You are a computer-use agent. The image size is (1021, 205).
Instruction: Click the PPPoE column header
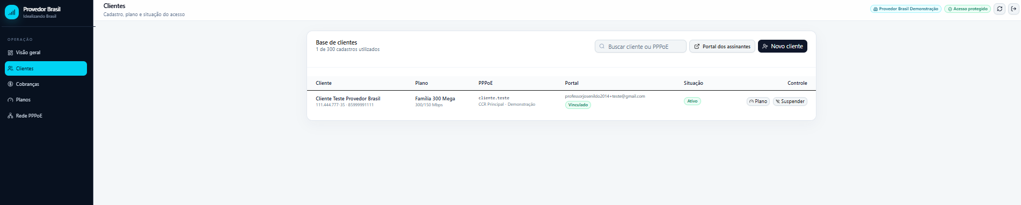pyautogui.click(x=485, y=83)
